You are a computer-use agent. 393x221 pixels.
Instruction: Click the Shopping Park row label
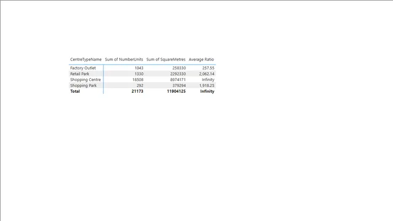point(84,85)
